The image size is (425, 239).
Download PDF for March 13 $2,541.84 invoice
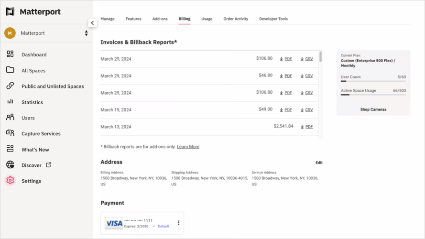[306, 127]
